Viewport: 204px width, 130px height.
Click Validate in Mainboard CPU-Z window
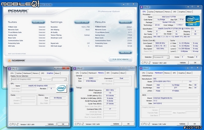[182, 124]
